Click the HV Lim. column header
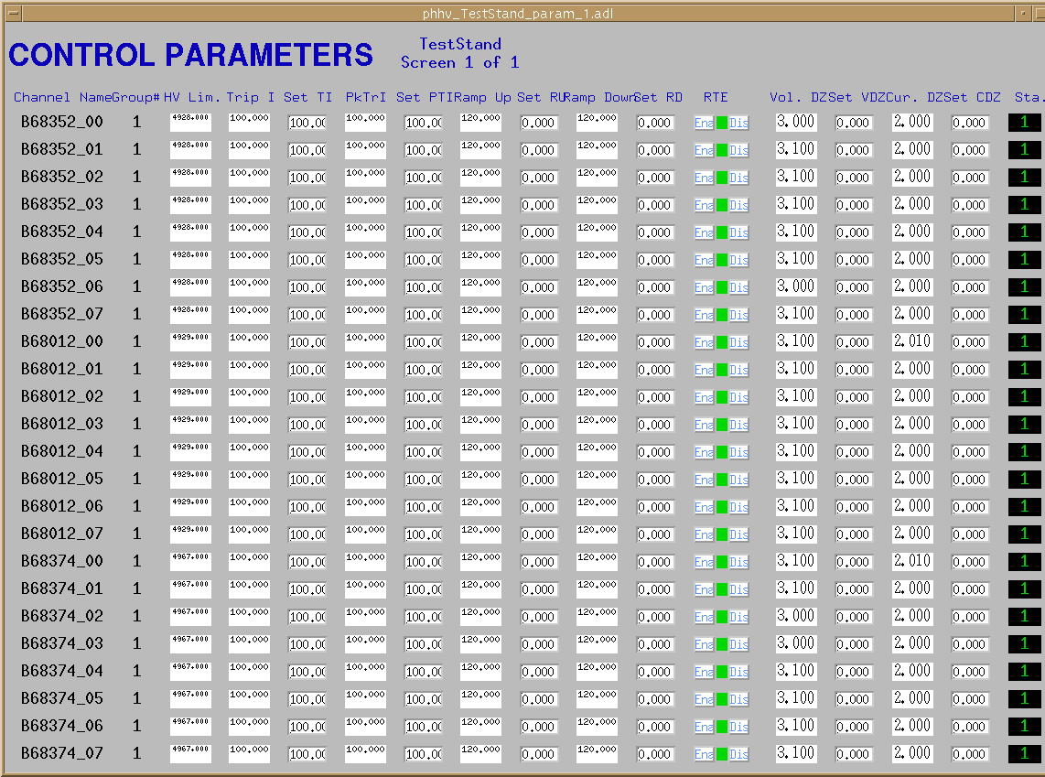 coord(192,97)
